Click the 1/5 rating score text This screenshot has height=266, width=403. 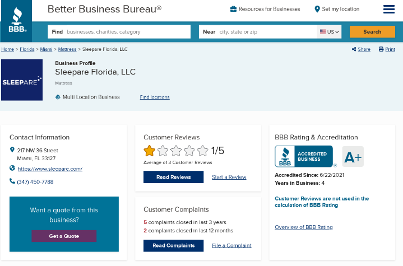217,151
